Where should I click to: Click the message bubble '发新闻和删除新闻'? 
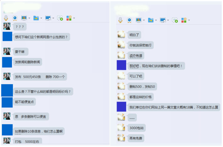click(28, 62)
